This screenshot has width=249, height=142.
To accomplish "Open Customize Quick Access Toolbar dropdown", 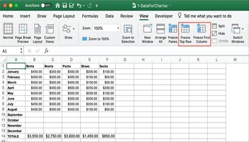I will pos(96,6).
